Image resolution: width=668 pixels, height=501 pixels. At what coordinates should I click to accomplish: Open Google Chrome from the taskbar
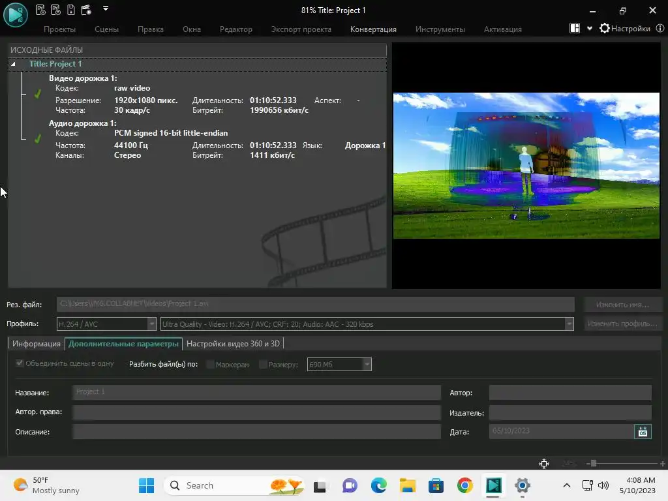(464, 485)
